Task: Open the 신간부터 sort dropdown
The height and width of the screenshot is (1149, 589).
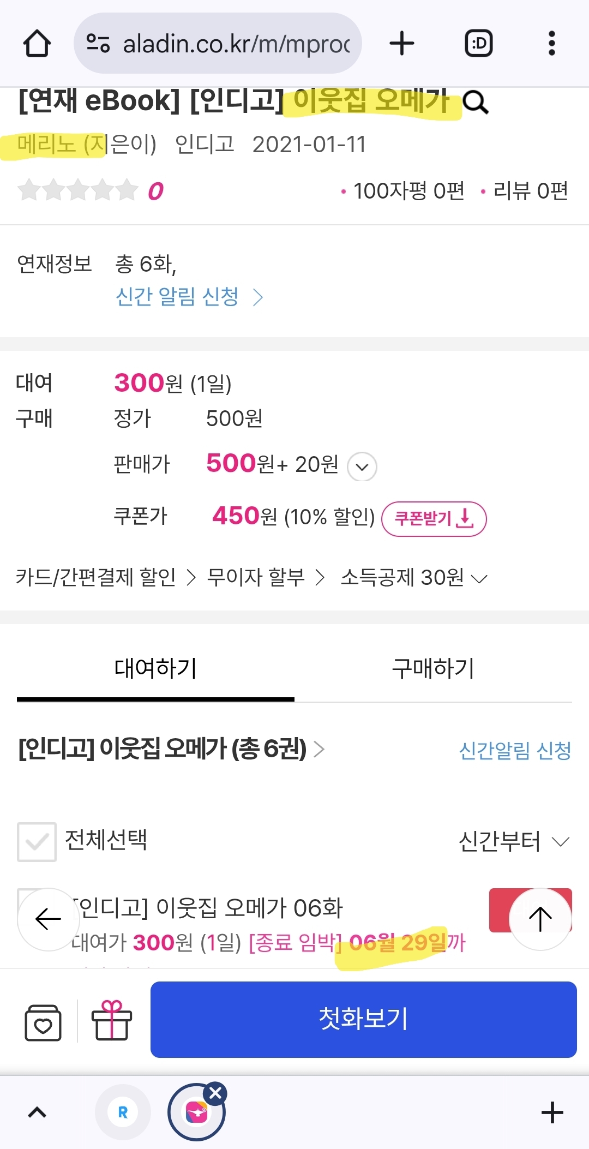Action: point(514,841)
